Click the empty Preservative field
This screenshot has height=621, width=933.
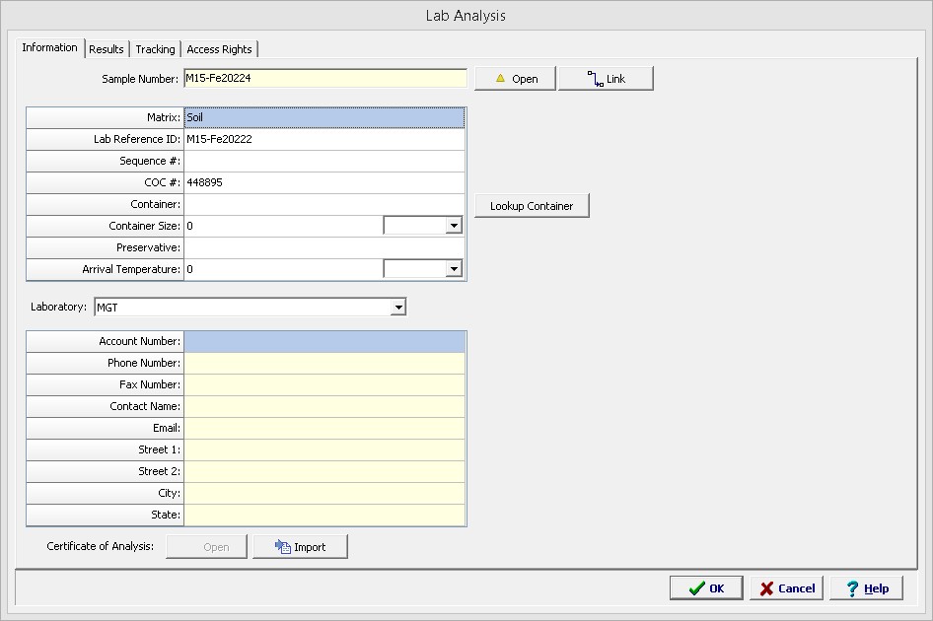[x=323, y=247]
